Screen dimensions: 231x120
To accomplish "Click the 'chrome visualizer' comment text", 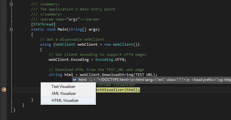I will coord(116,85).
